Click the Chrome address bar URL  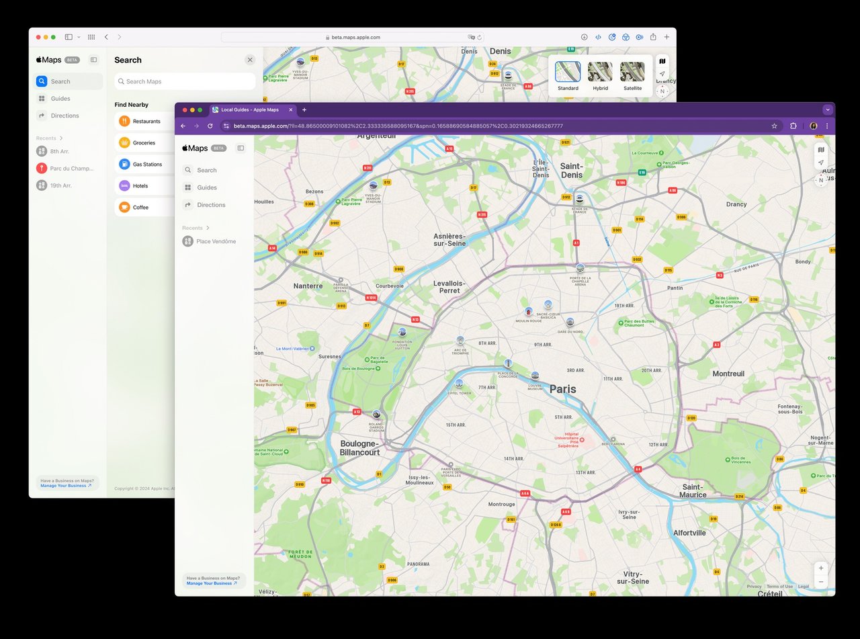(398, 126)
